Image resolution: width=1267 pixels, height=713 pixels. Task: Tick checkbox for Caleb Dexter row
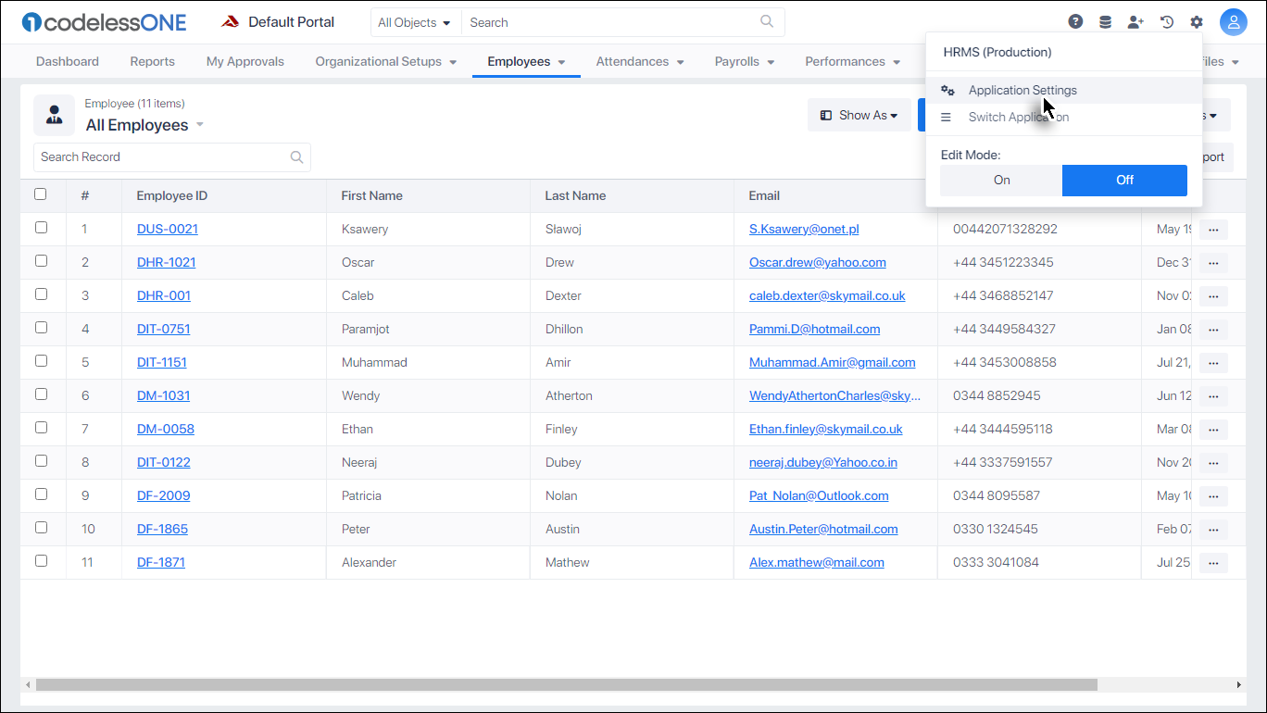(41, 294)
